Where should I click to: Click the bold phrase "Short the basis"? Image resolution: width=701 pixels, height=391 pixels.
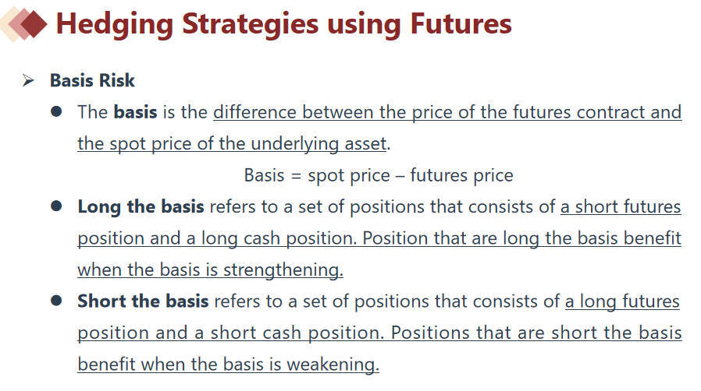coord(143,301)
